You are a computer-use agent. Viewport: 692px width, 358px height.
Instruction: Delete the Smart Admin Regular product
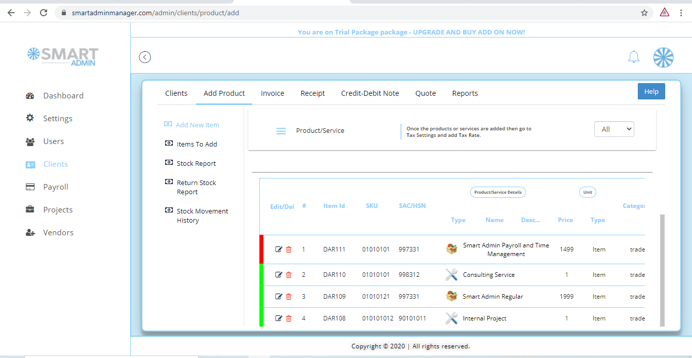[289, 296]
